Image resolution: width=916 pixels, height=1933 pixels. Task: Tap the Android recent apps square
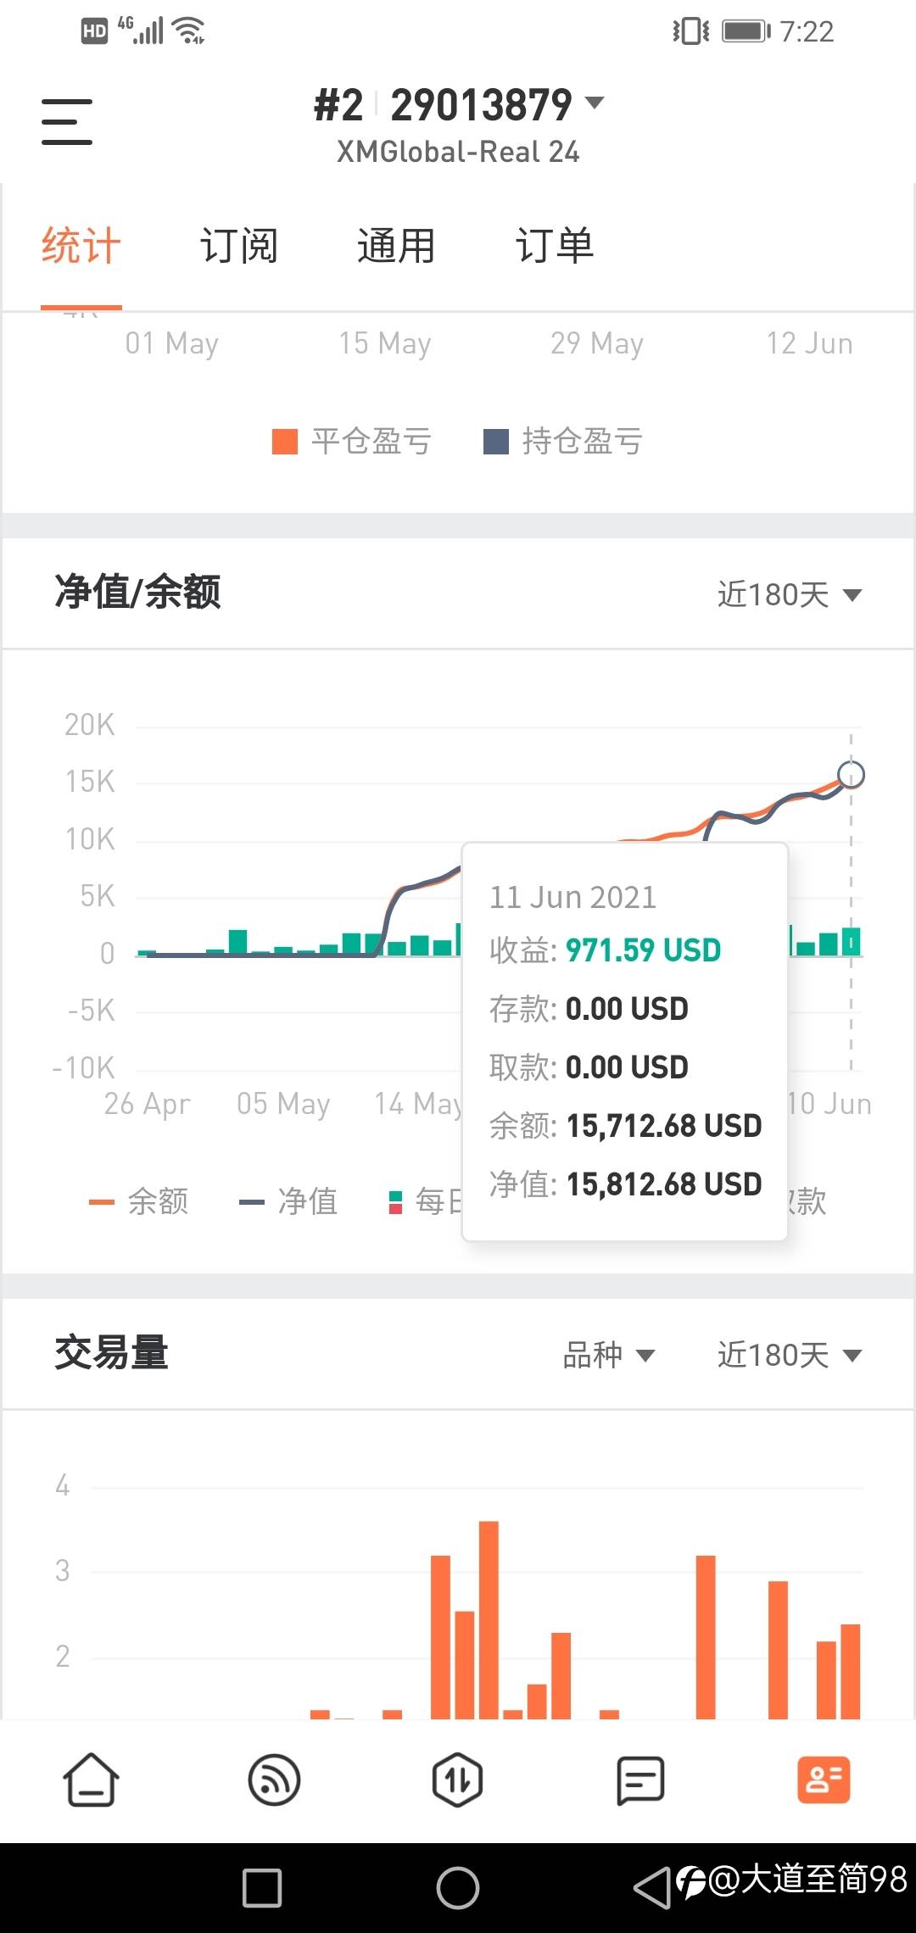coord(262,1888)
